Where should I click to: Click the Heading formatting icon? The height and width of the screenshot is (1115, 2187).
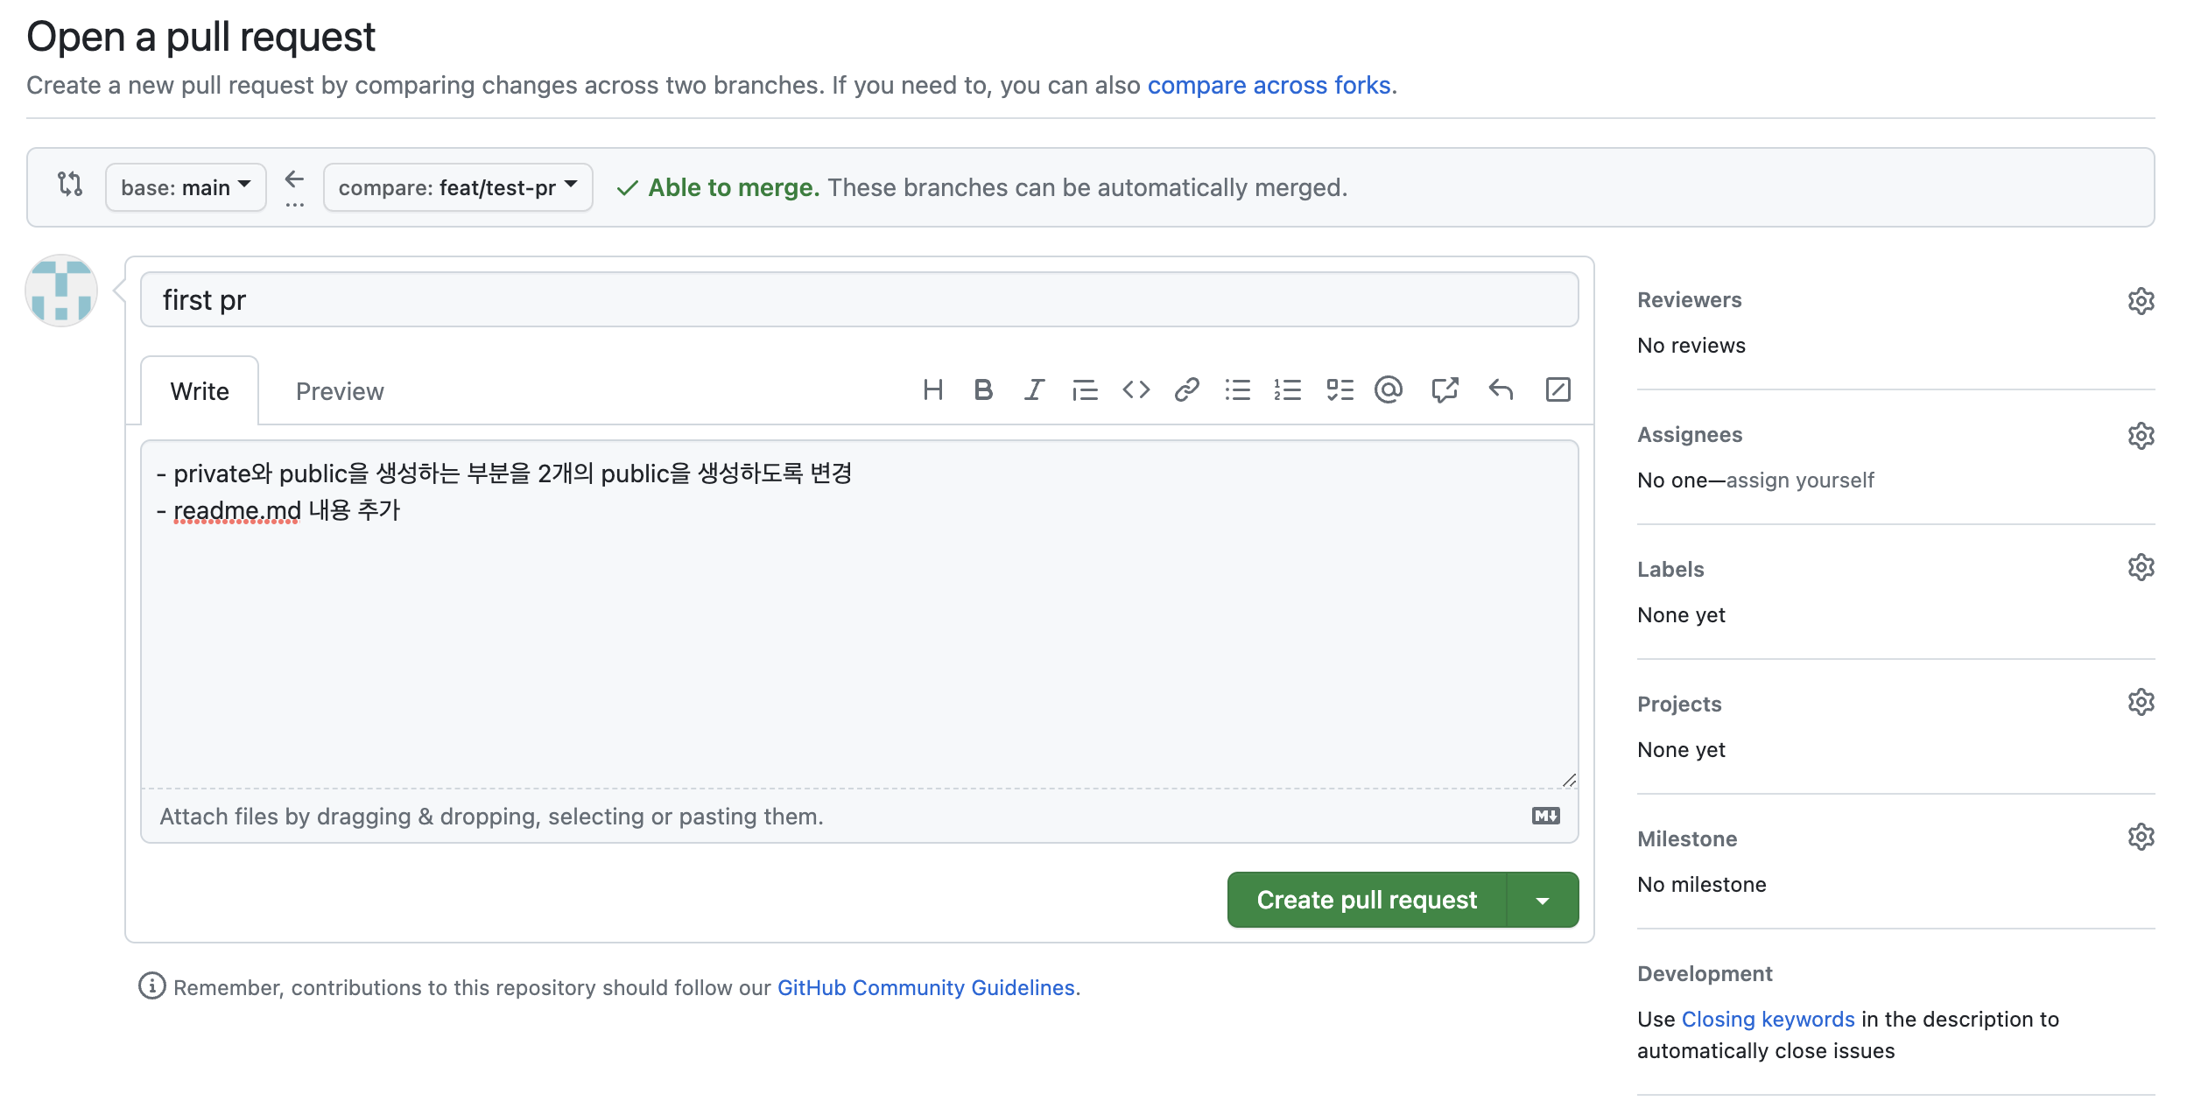(932, 390)
